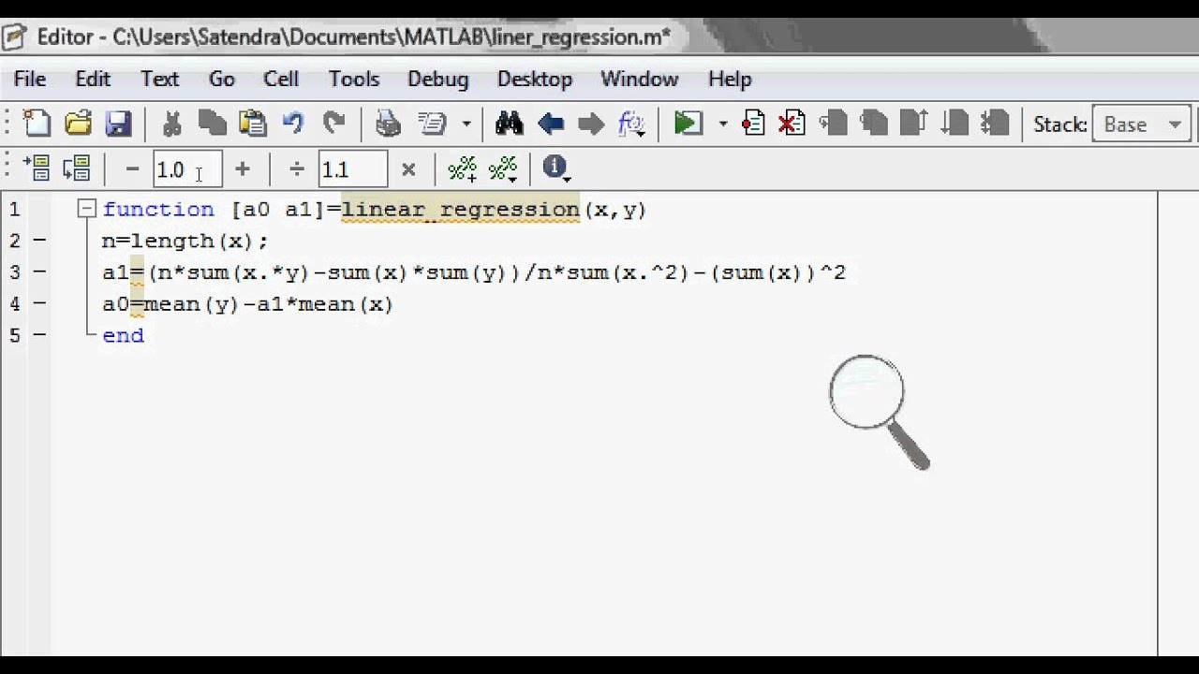
Task: Open the fx function browser
Action: [631, 124]
